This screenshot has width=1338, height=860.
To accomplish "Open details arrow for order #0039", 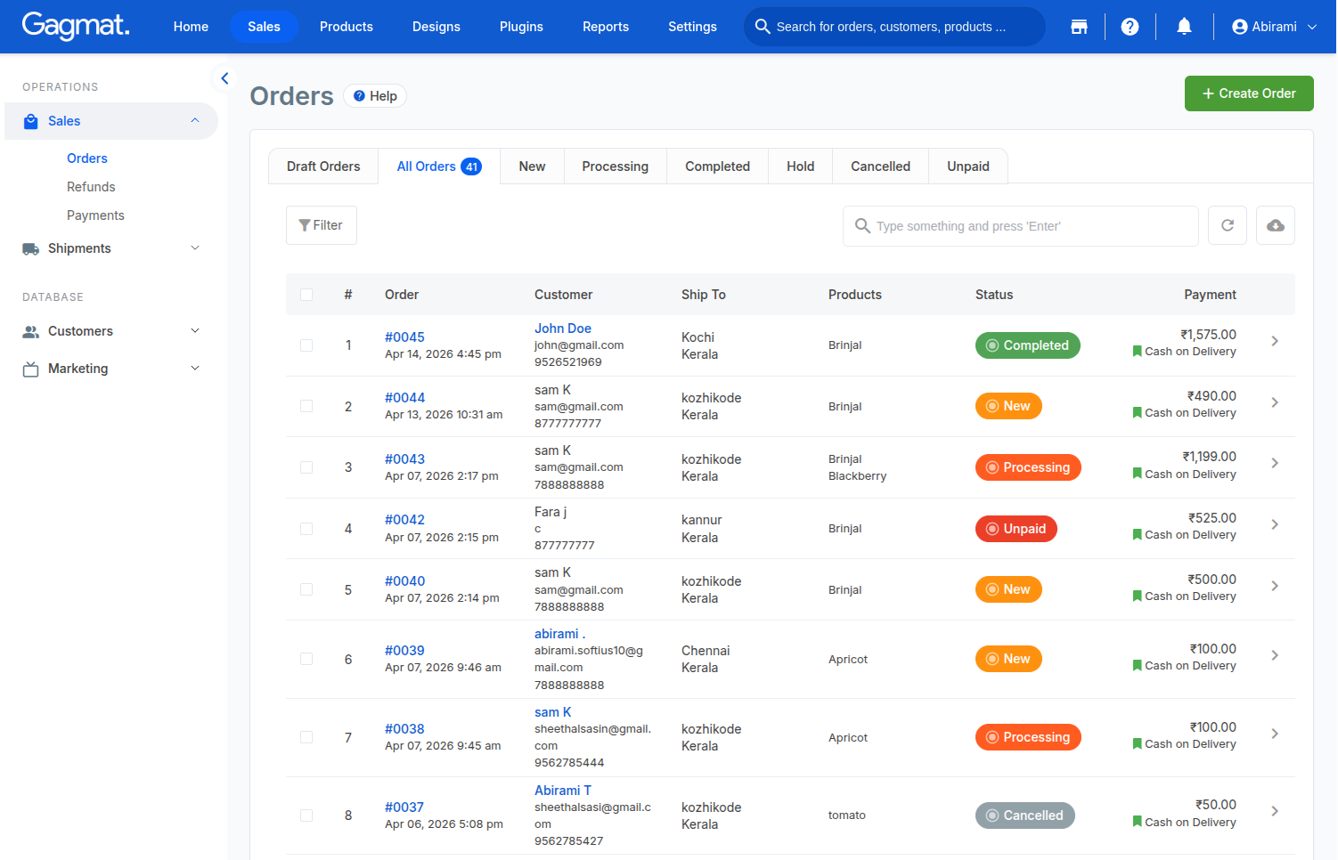I will [x=1275, y=655].
